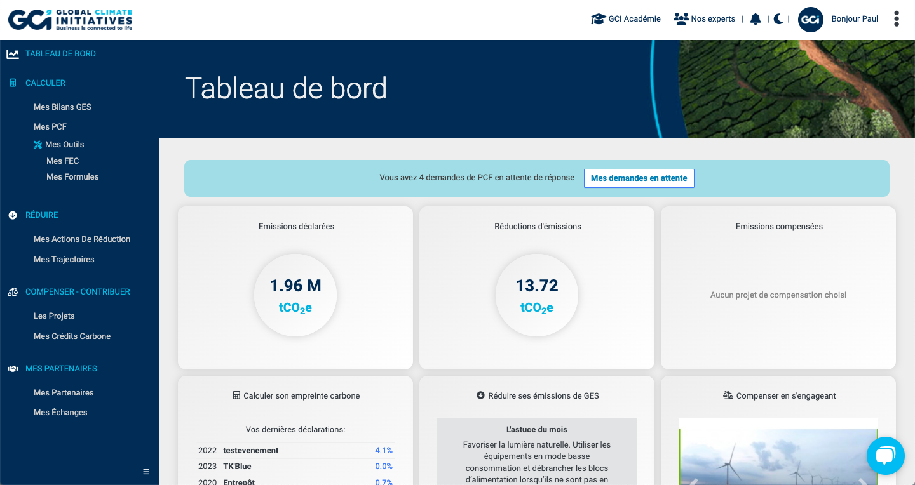This screenshot has width=915, height=485.
Task: Collapse the sidebar using the hamburger icon
Action: point(146,471)
